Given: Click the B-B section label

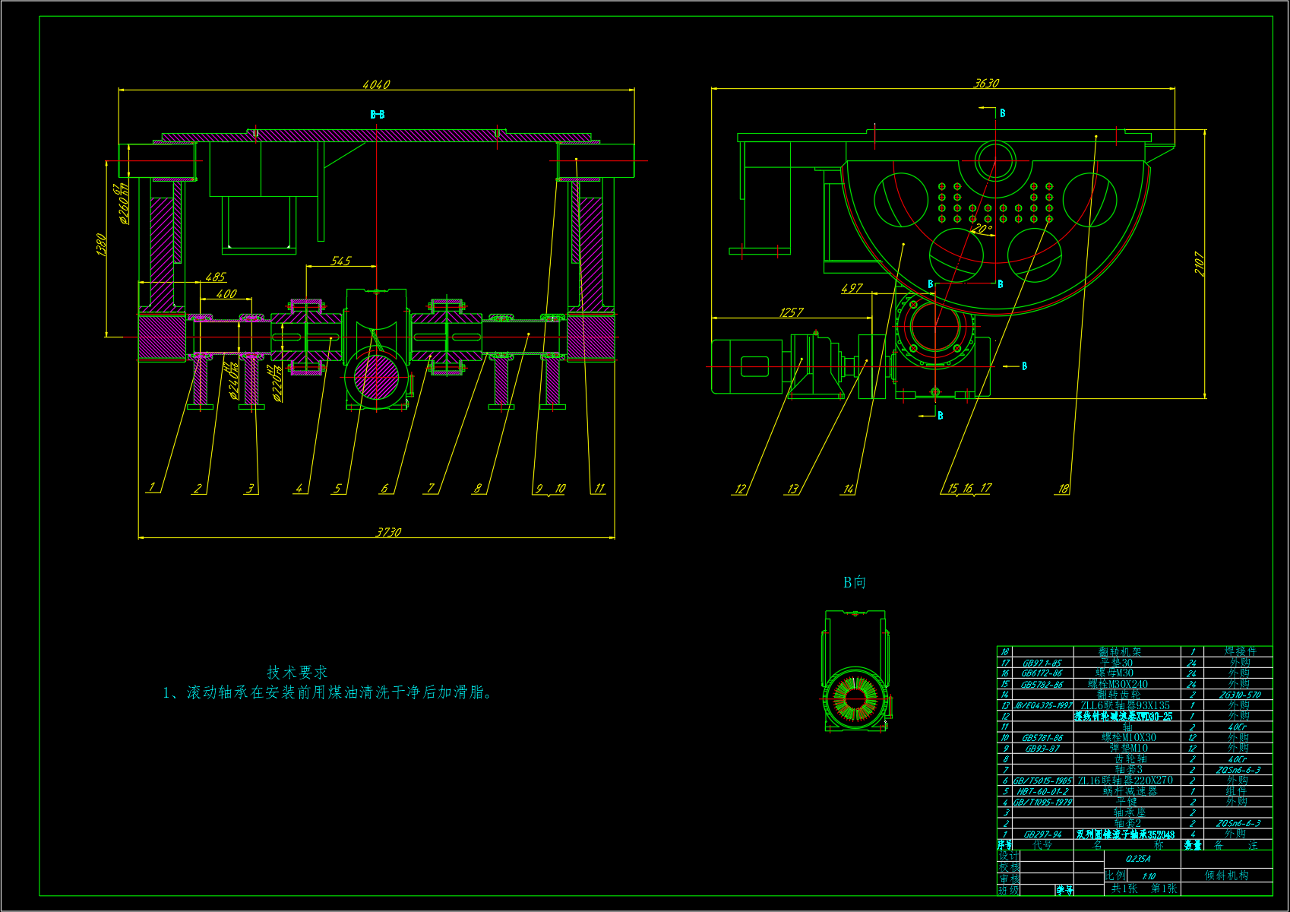Looking at the screenshot, I should (378, 115).
